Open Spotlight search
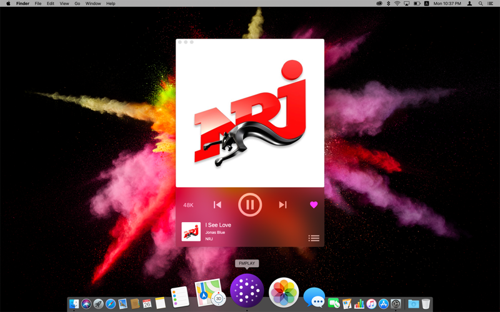500x312 pixels. [x=481, y=4]
